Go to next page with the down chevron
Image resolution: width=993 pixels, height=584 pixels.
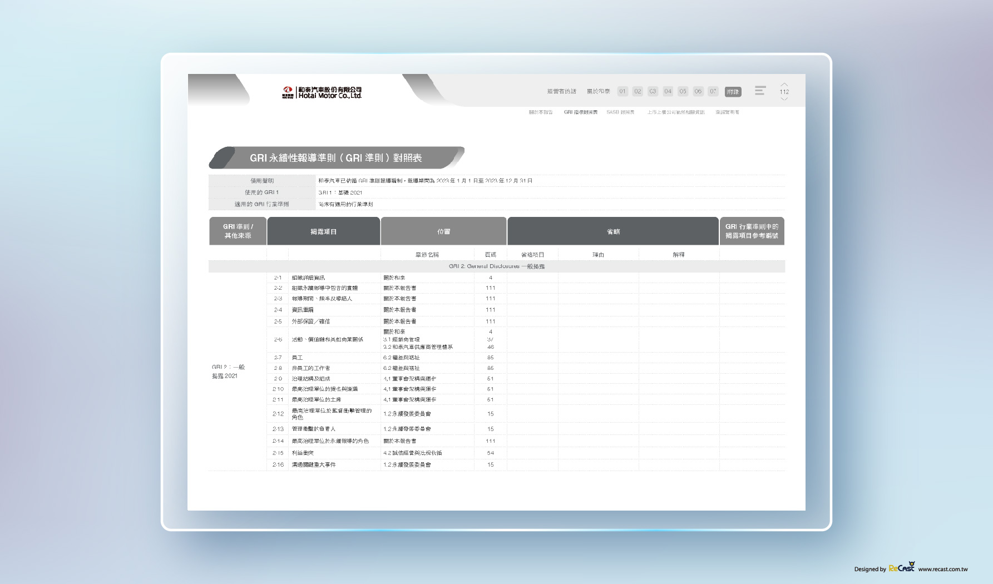784,99
